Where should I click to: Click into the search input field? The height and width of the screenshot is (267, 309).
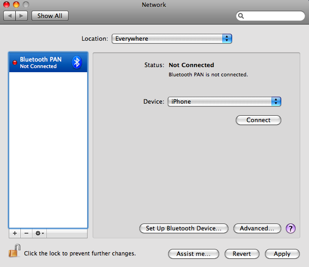[273, 16]
